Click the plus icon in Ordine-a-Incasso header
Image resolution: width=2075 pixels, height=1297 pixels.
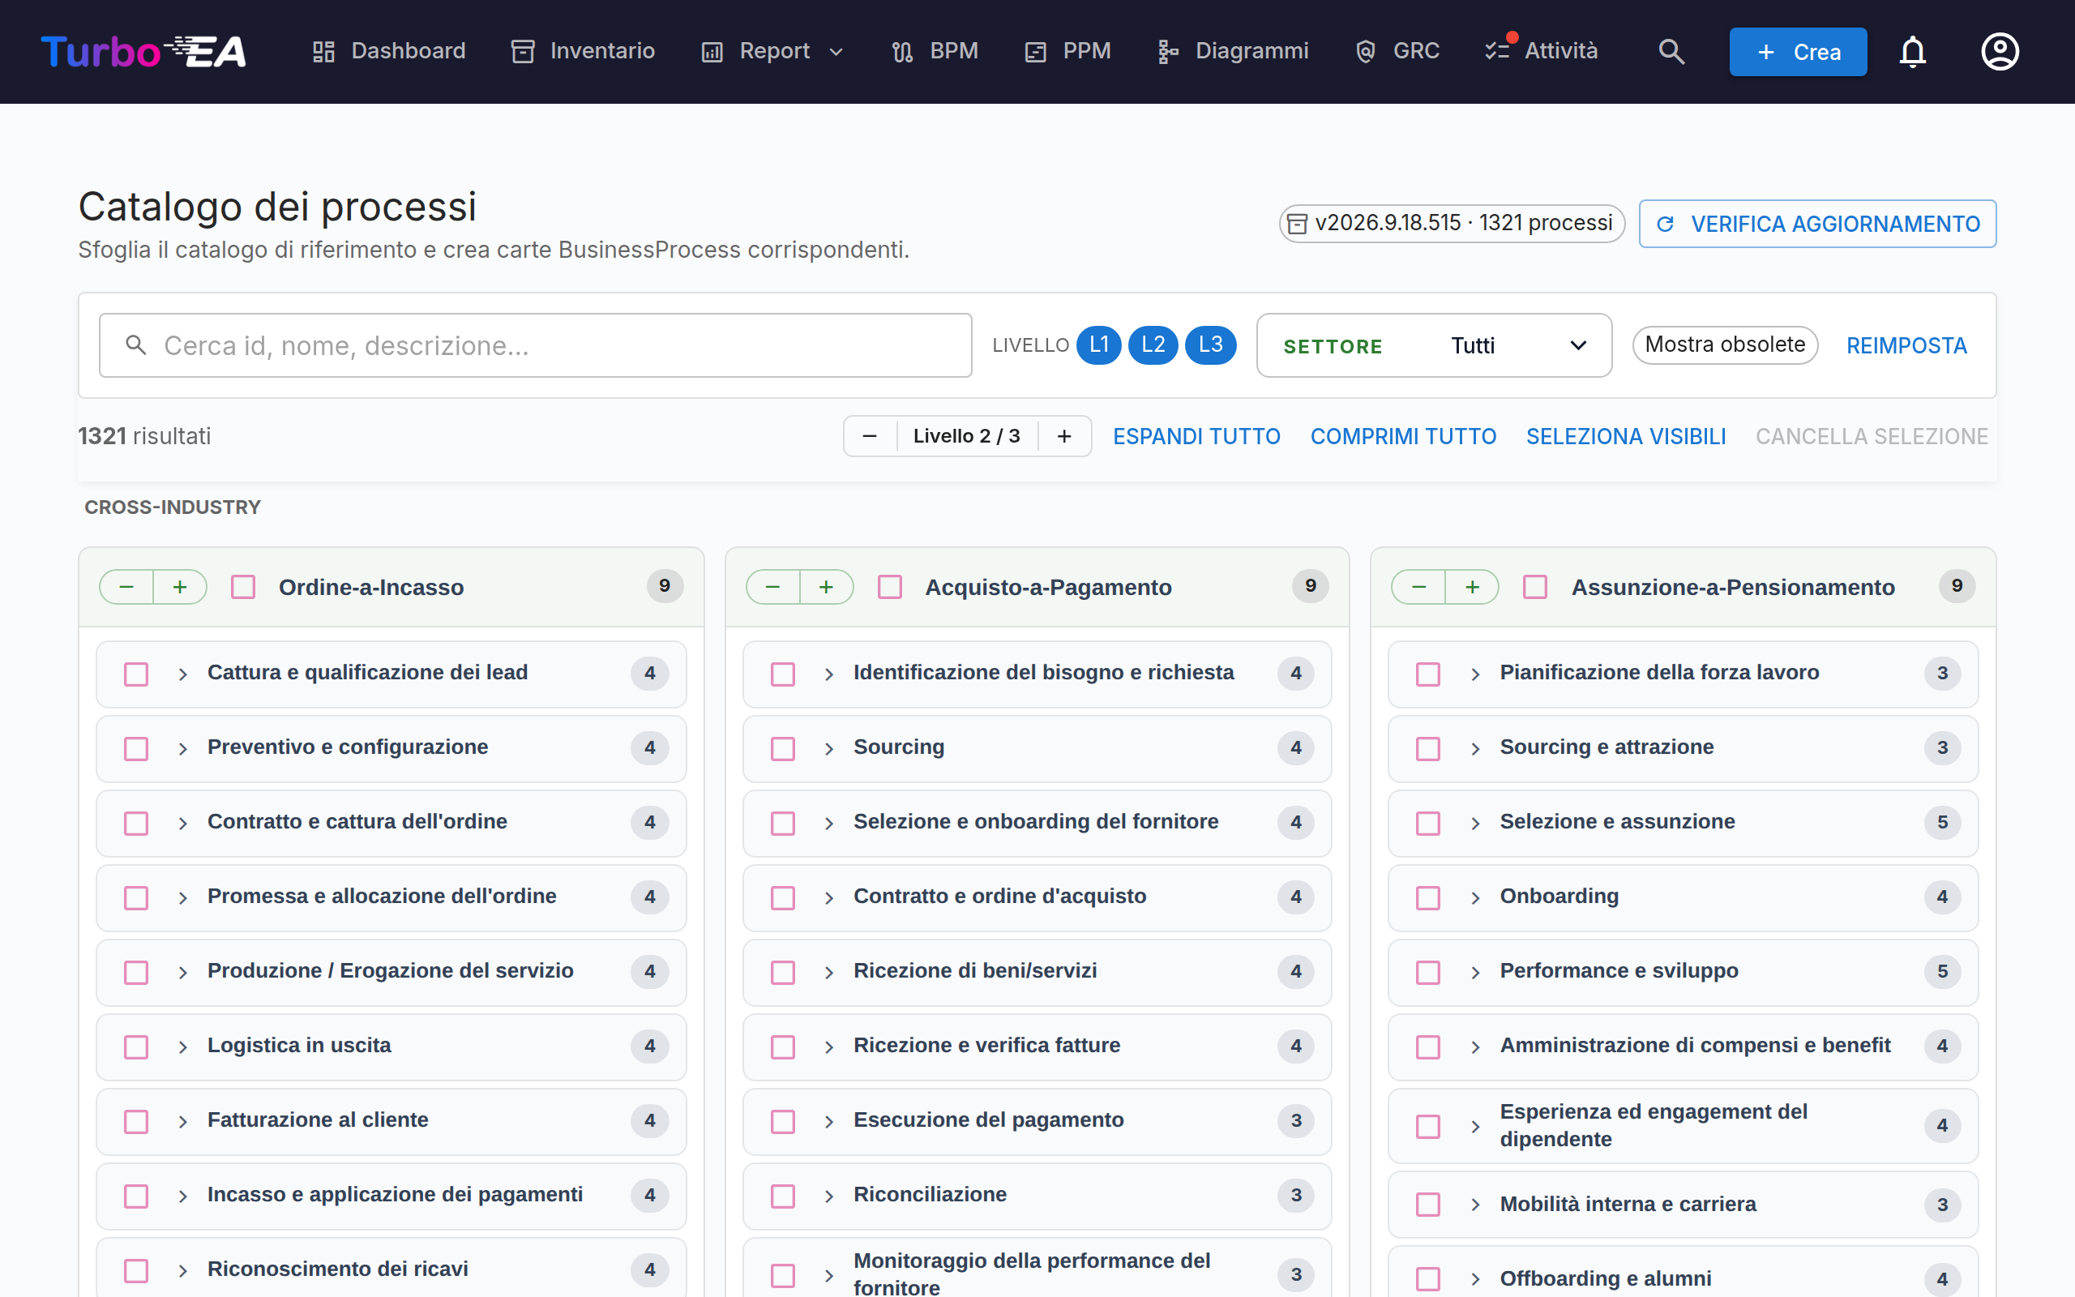point(180,587)
